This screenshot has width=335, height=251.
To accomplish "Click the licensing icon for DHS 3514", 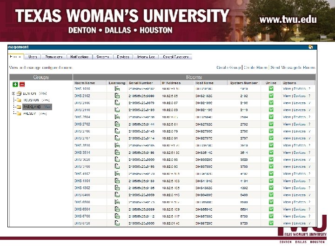I will (117, 152).
